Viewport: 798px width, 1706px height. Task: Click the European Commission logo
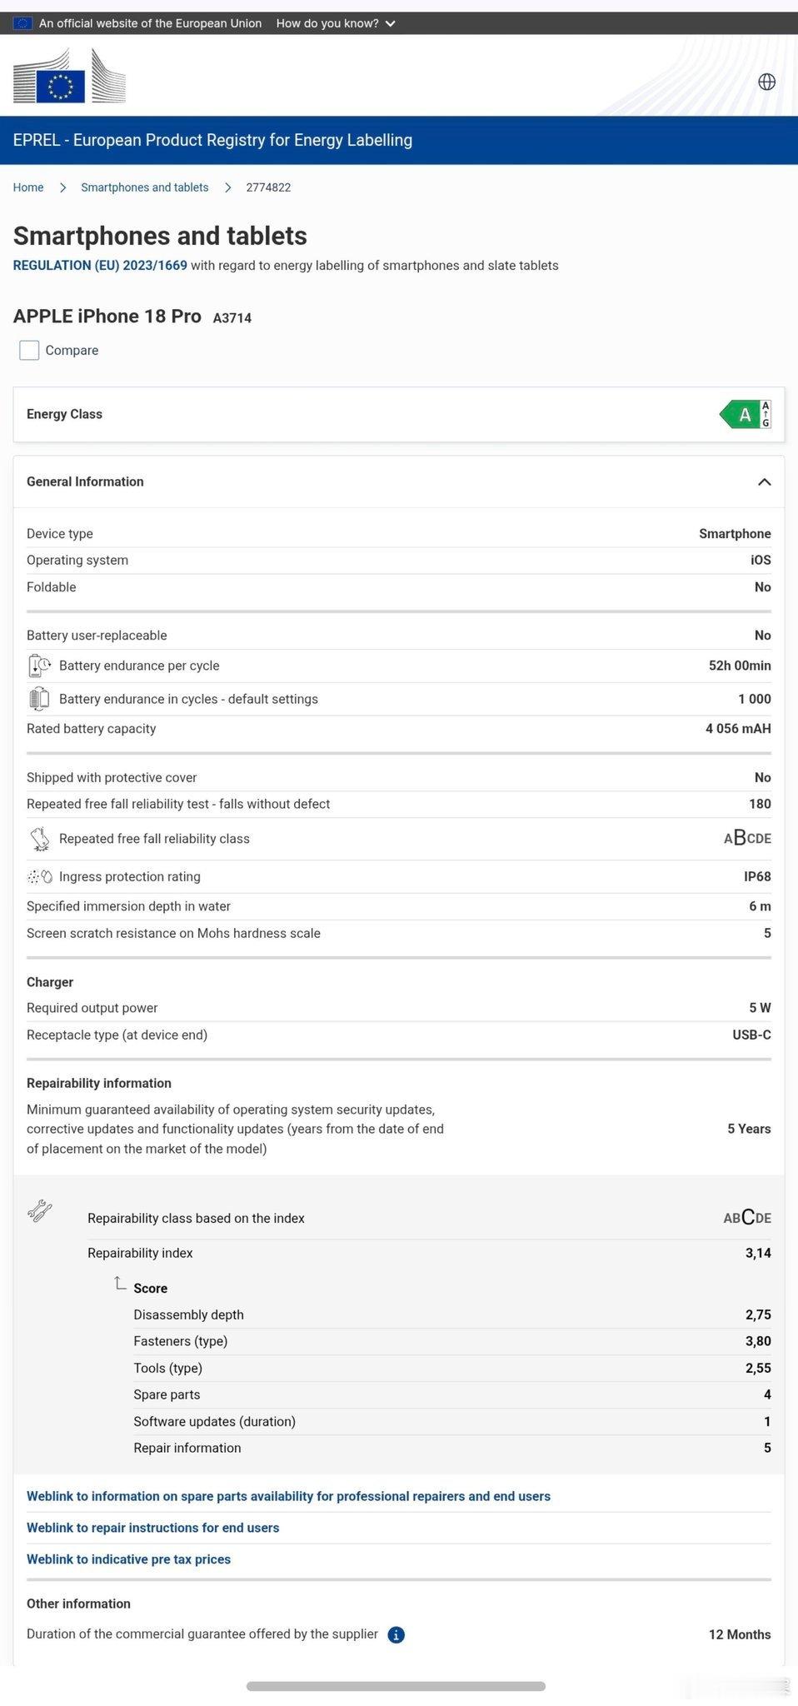click(x=69, y=76)
